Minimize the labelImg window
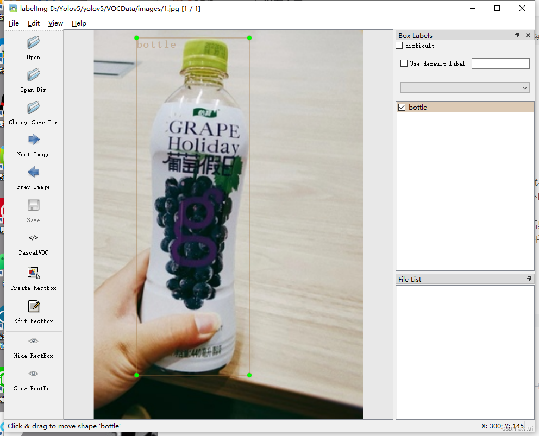Screen dimensions: 539x436 [x=473, y=8]
